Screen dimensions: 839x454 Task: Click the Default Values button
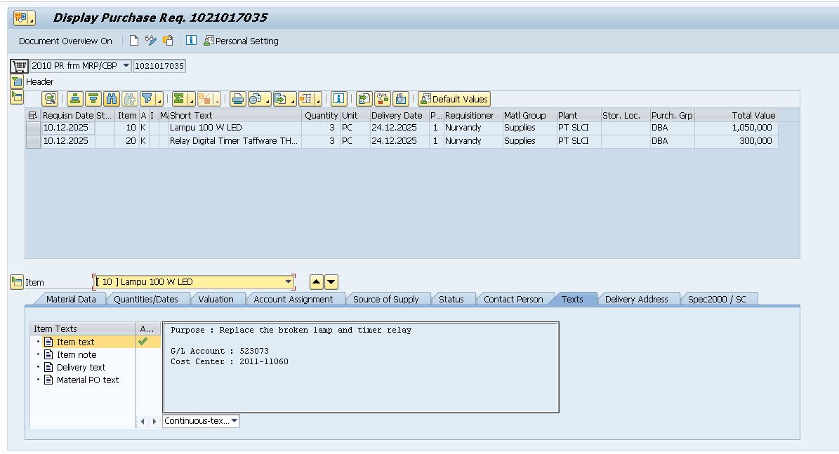[x=454, y=99]
